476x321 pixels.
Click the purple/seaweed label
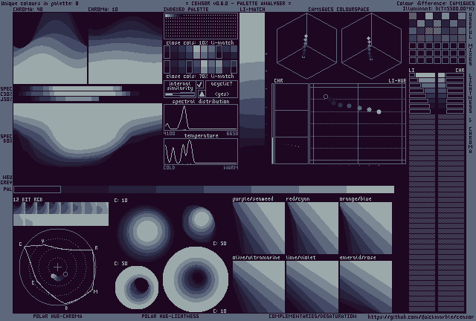click(253, 198)
